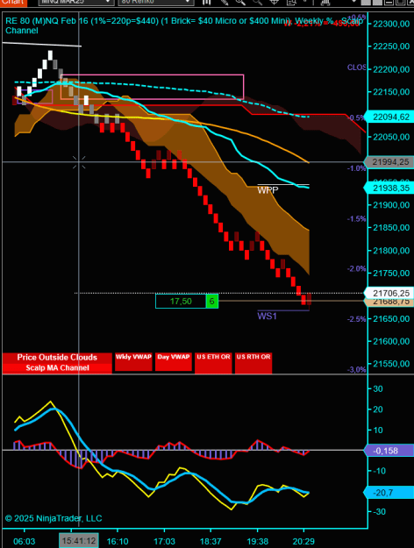Select the drawing tools pencil icon
Viewport: 414px width, 548px height.
(x=225, y=2)
